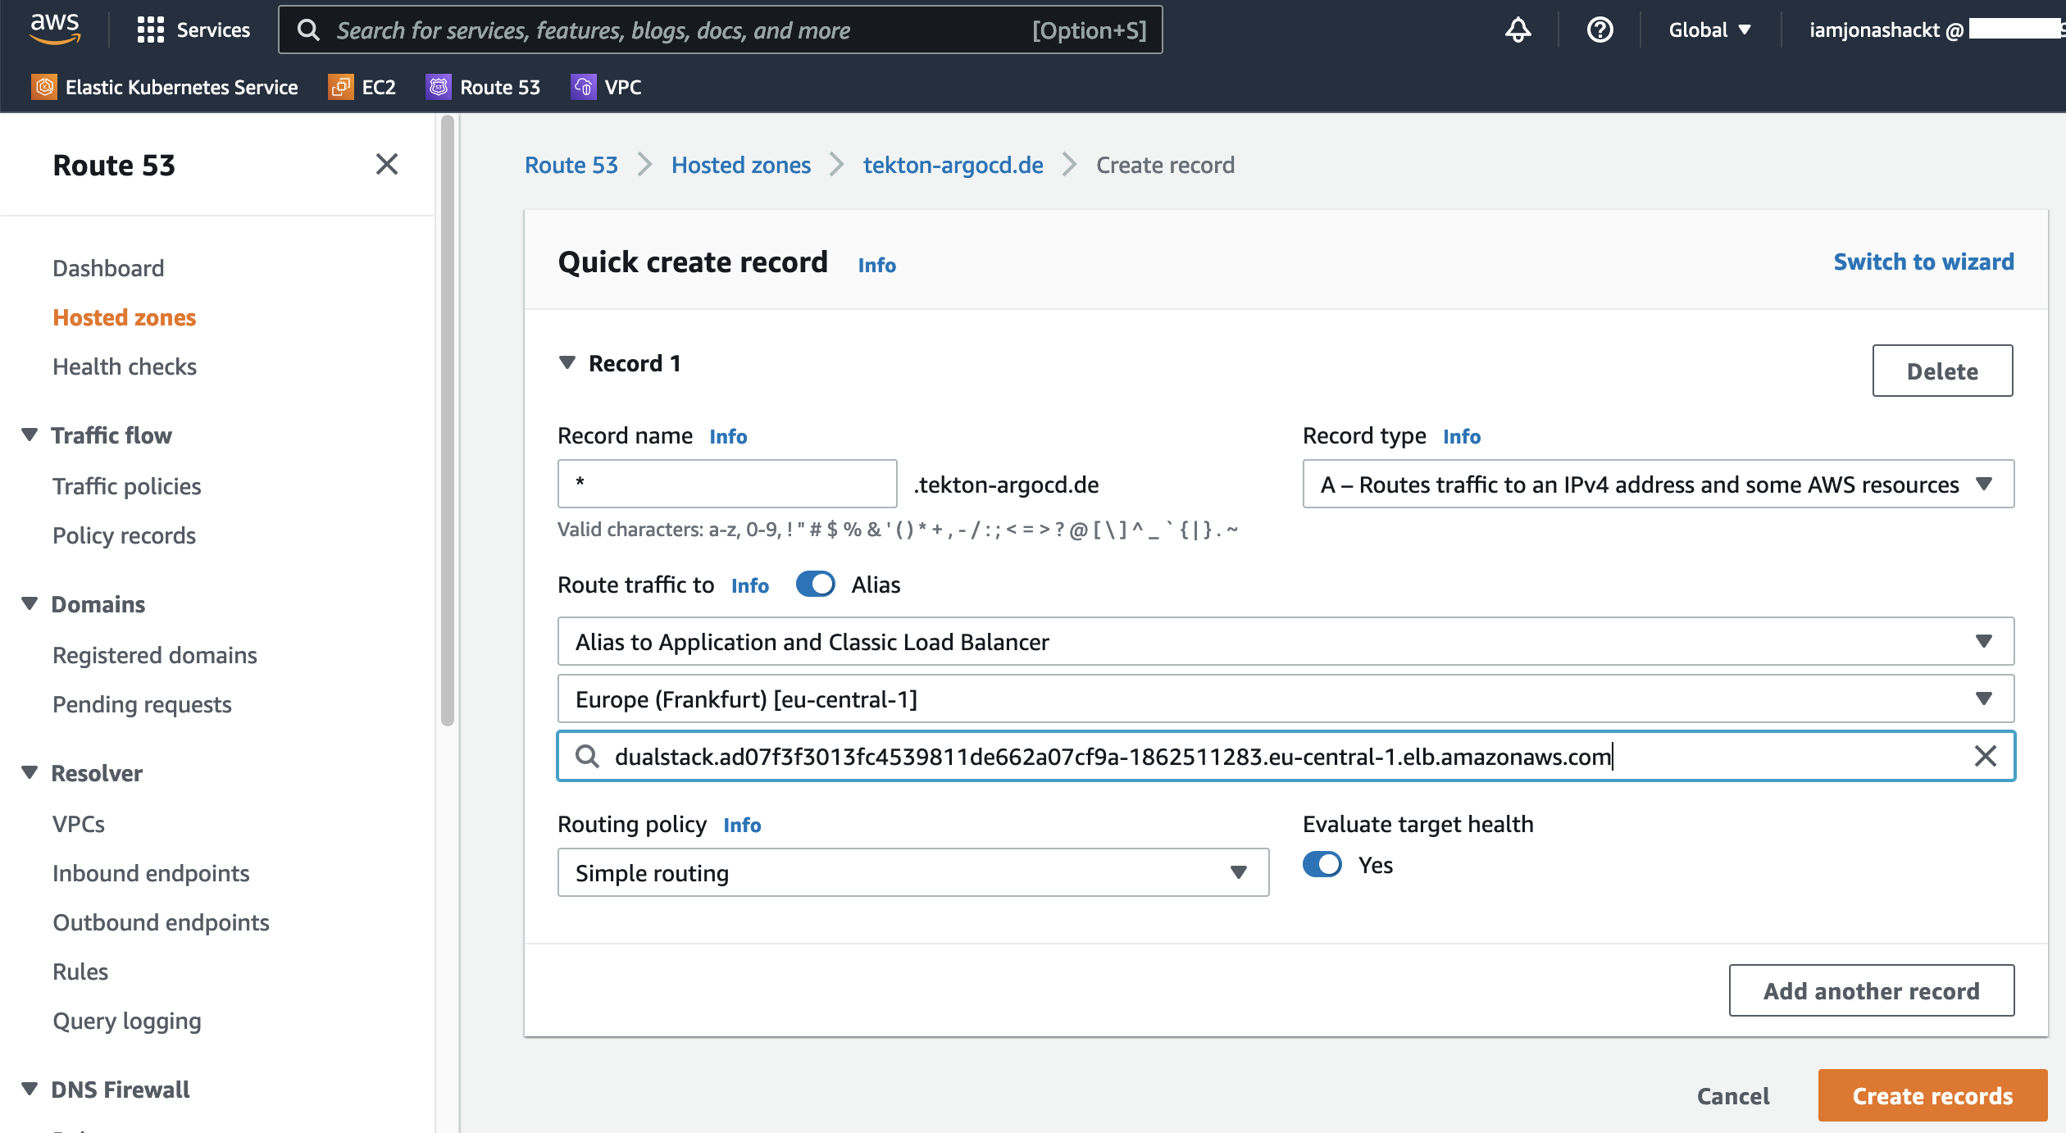
Task: Open the EC2 shortcut icon
Action: 340,87
